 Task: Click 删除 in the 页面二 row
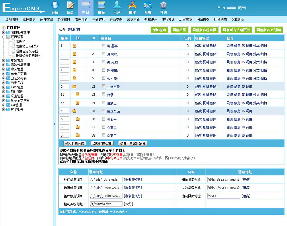[x=213, y=128]
